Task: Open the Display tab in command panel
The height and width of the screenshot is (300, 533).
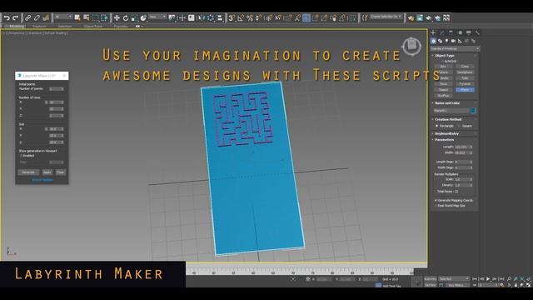Action: [469, 32]
